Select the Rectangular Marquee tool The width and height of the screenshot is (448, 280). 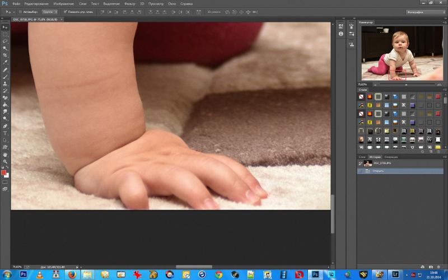(x=5, y=34)
